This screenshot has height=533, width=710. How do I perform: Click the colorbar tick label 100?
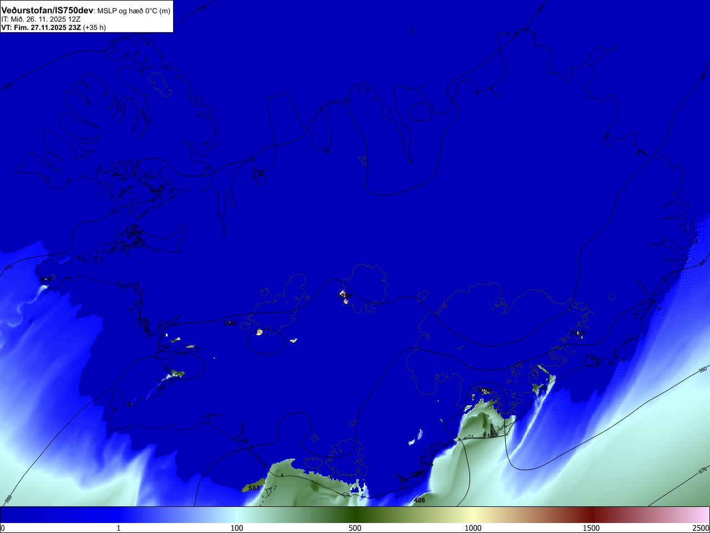click(x=237, y=528)
